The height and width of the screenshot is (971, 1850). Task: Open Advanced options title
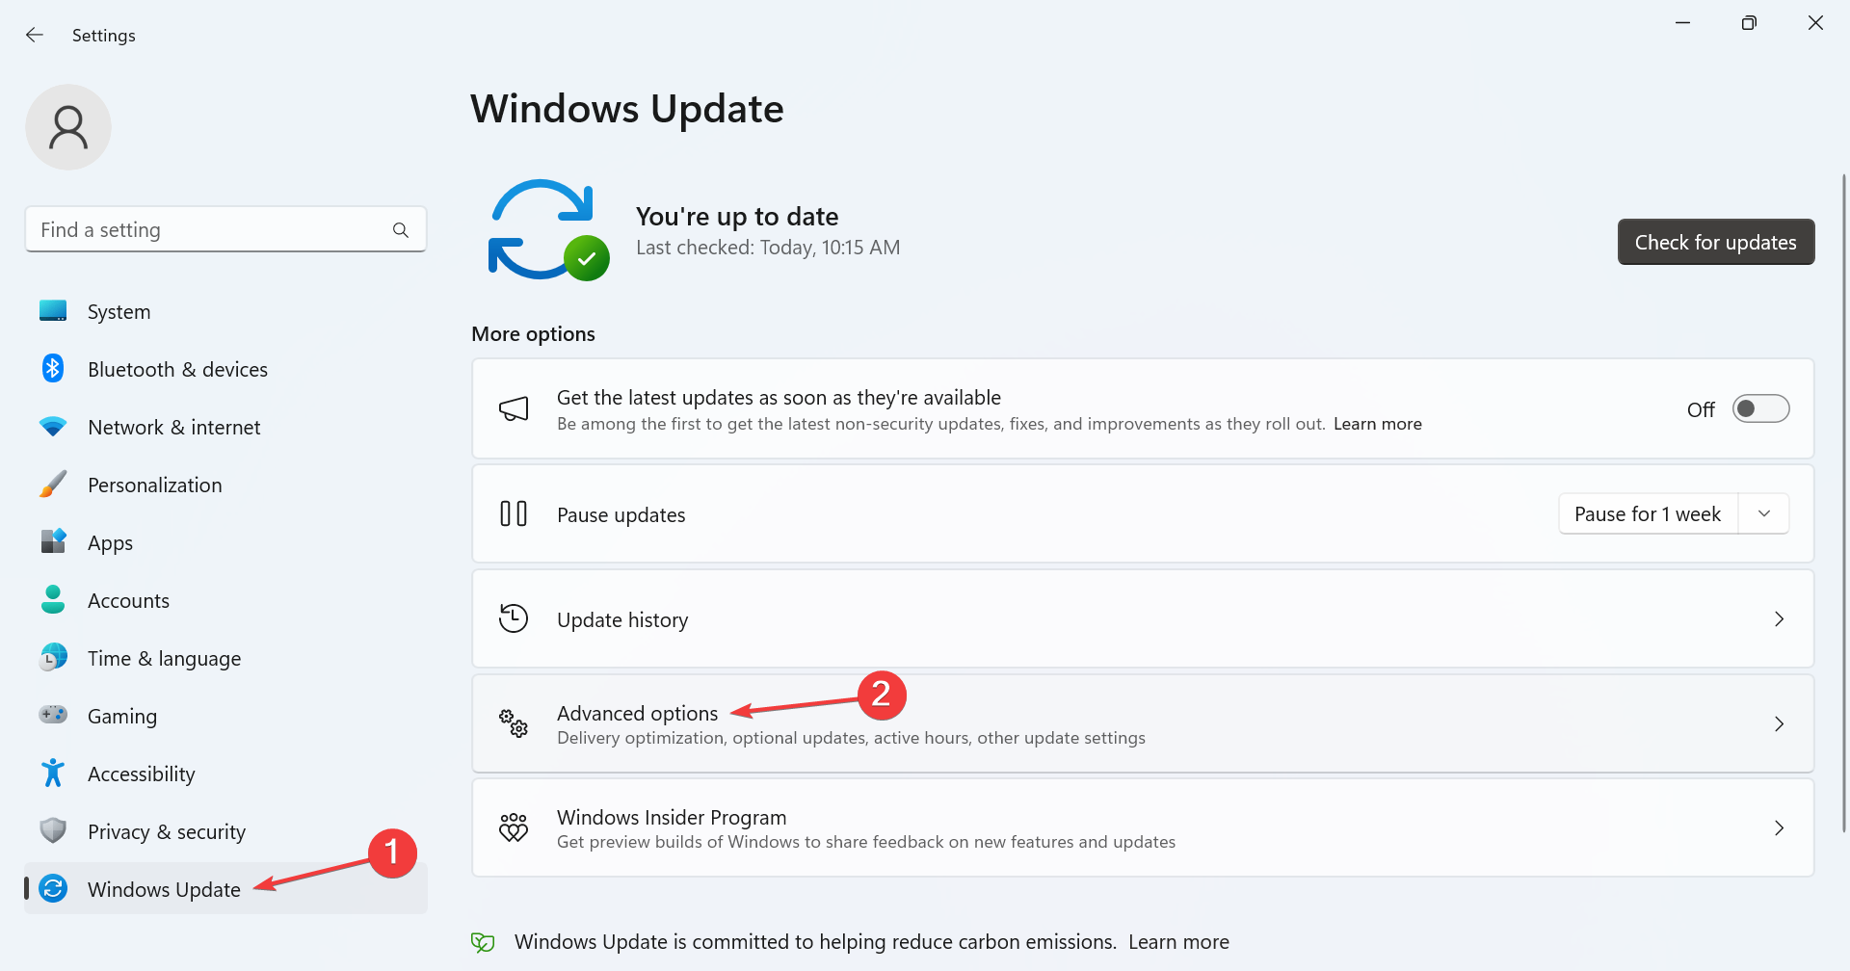coord(637,713)
